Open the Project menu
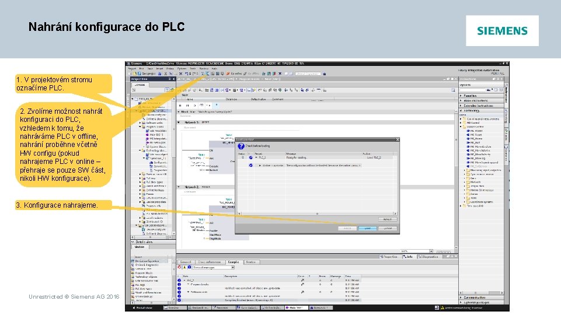 (132, 69)
